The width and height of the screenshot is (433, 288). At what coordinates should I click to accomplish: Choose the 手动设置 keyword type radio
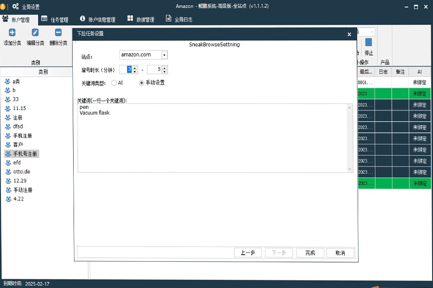point(142,83)
